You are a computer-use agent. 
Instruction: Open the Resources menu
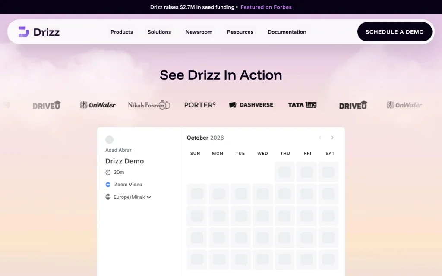(x=240, y=32)
